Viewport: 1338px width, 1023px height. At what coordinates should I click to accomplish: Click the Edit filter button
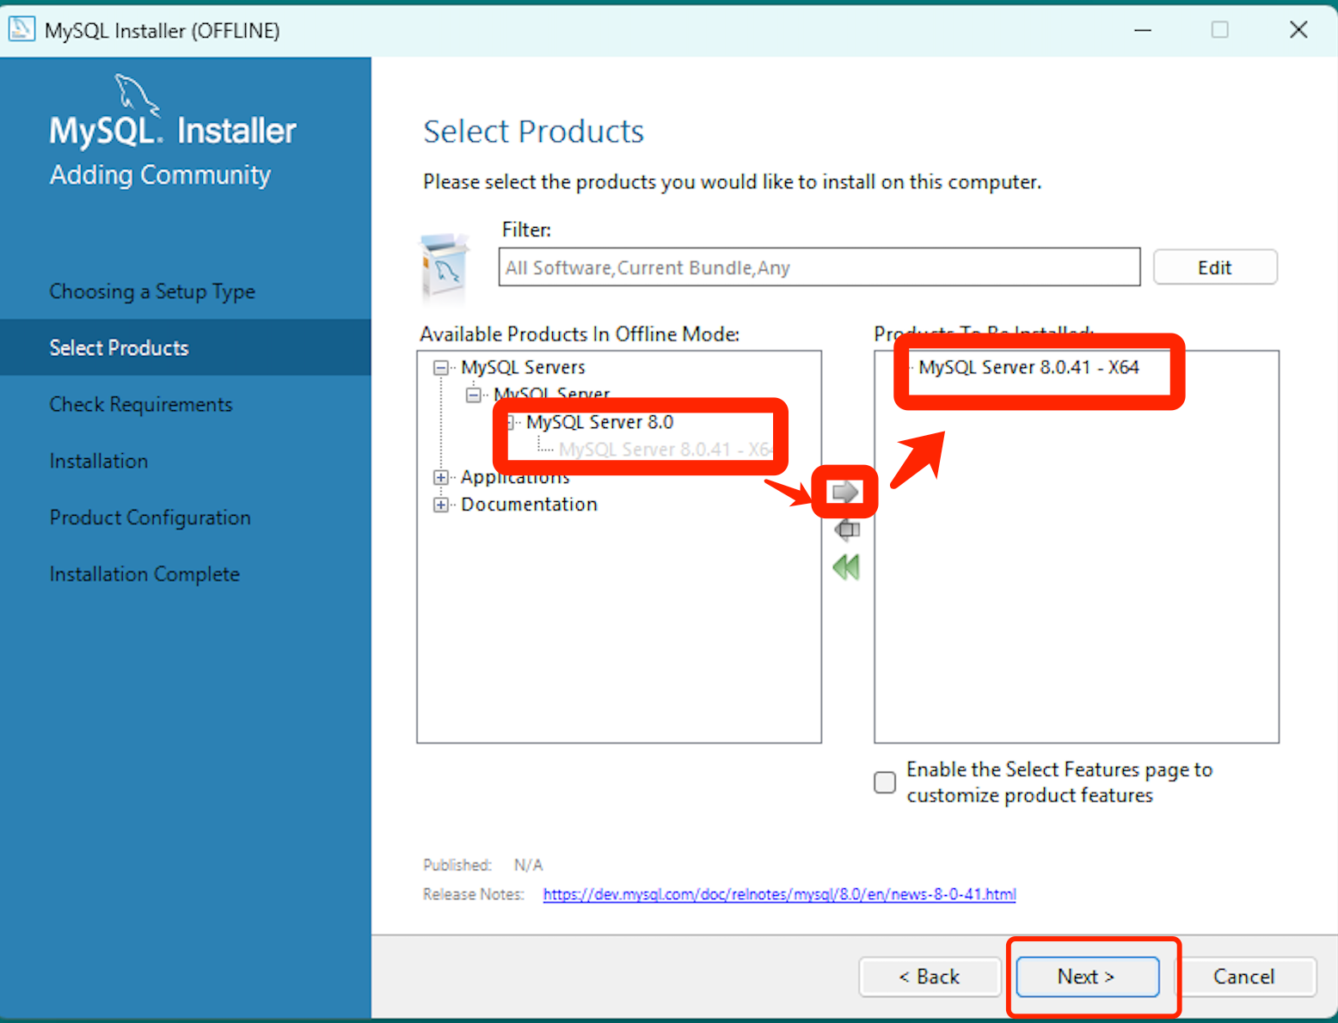click(1214, 267)
